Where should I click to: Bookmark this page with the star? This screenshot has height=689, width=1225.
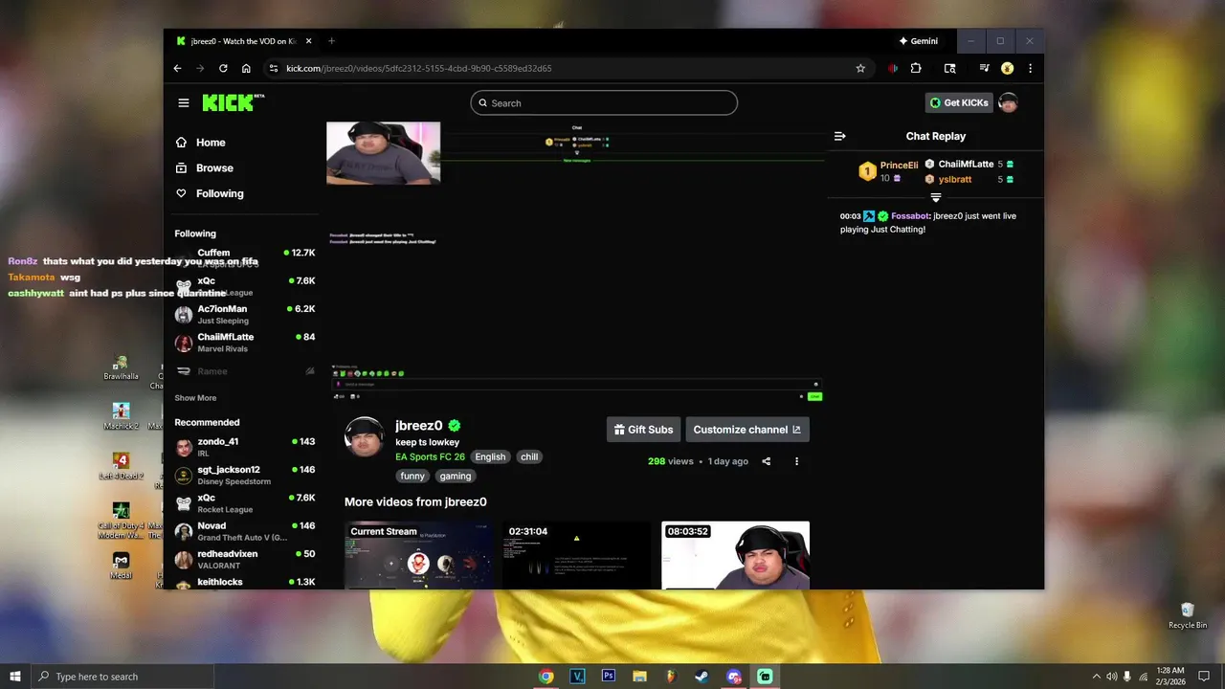(x=860, y=68)
